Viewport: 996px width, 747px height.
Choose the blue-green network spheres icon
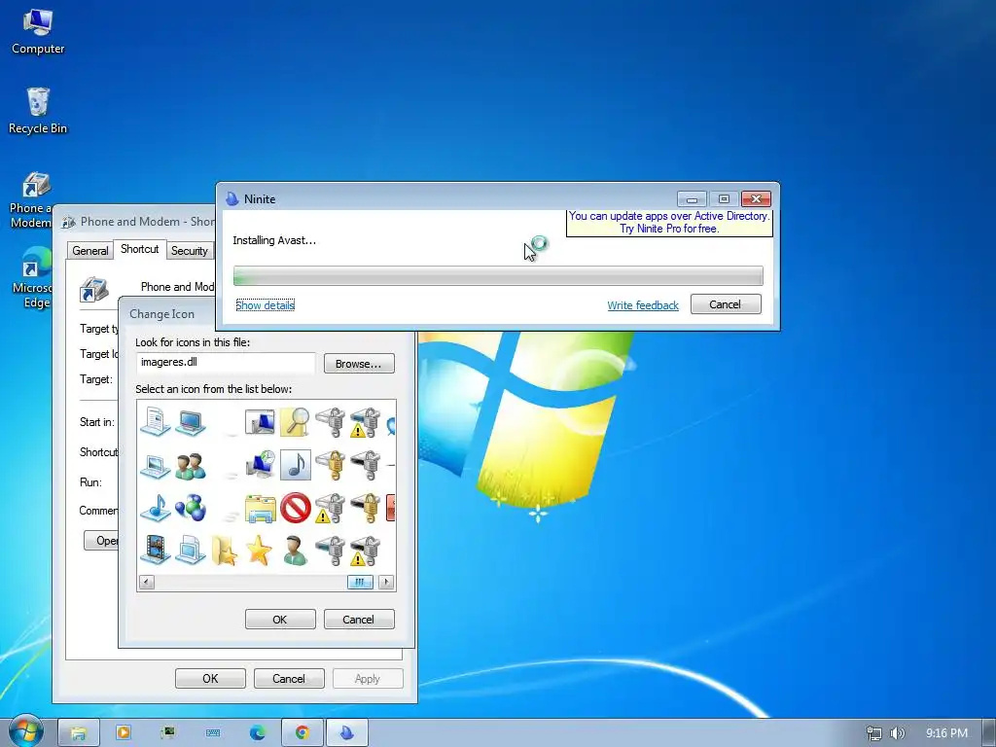coord(190,508)
